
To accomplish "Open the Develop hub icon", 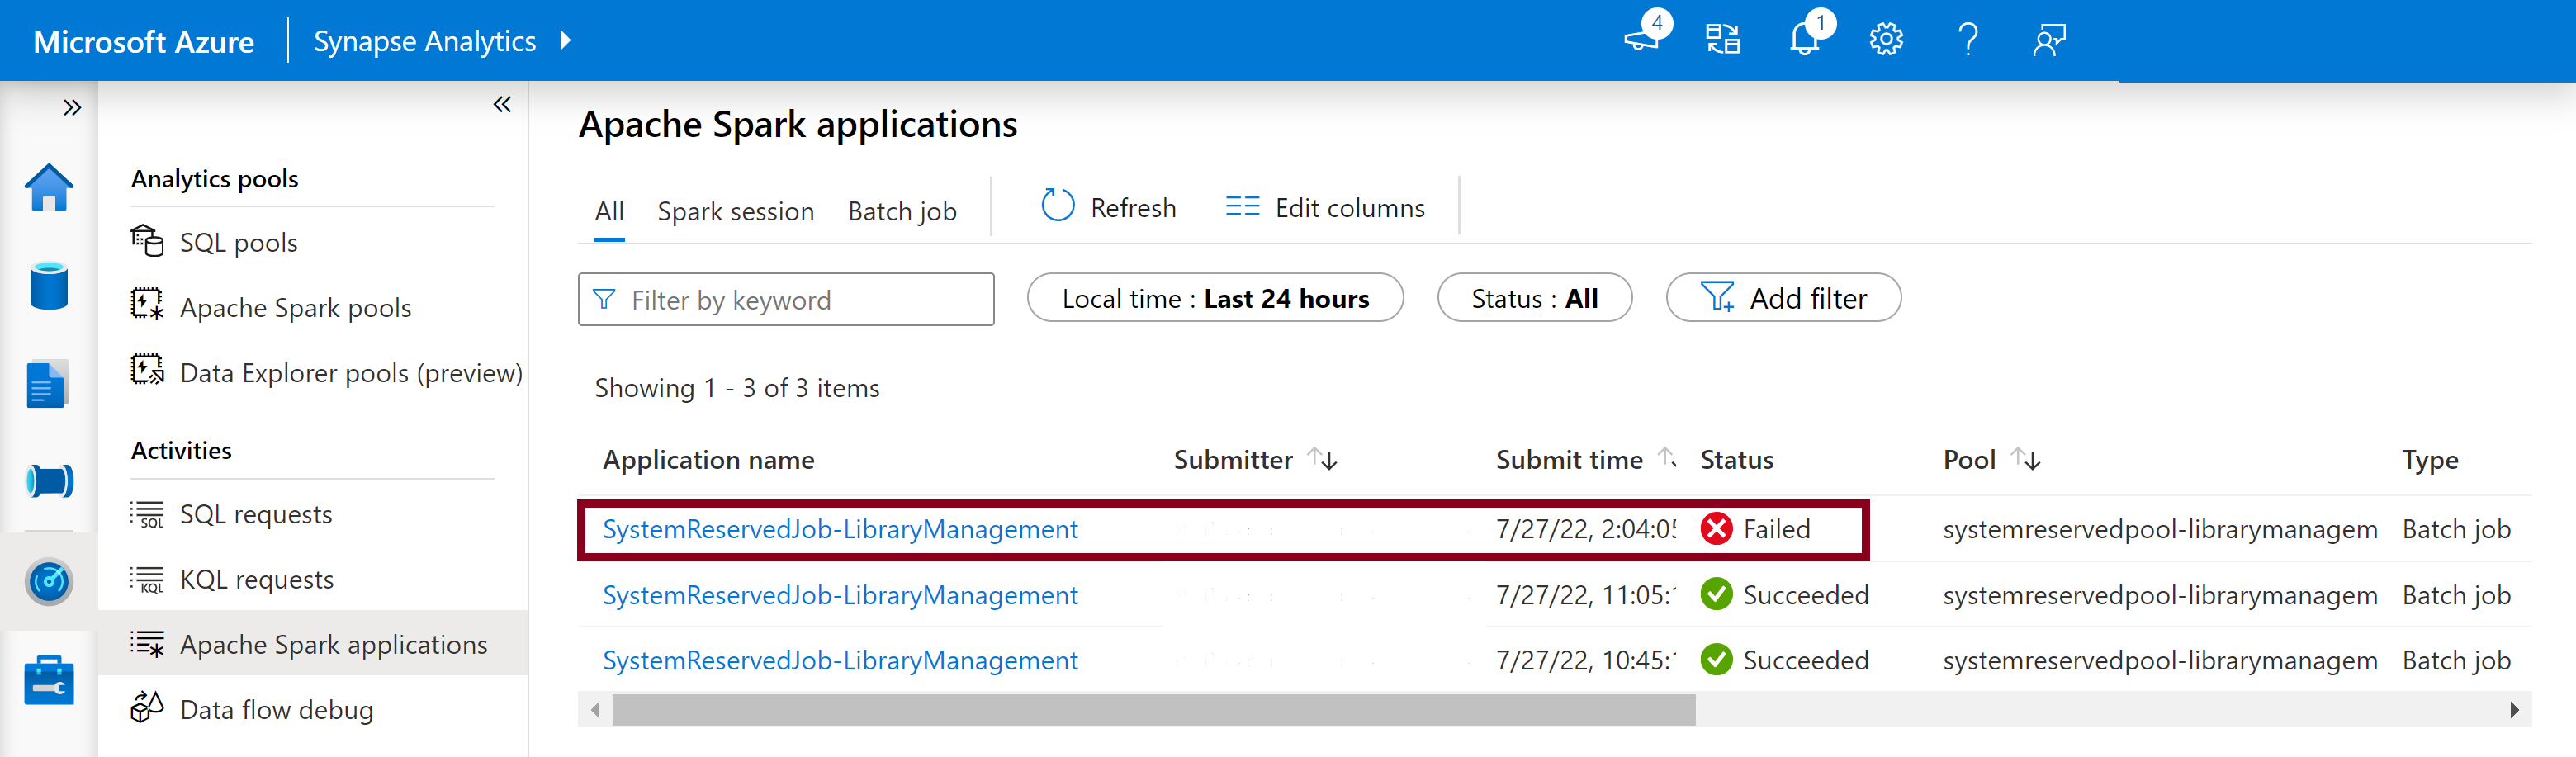I will (49, 383).
